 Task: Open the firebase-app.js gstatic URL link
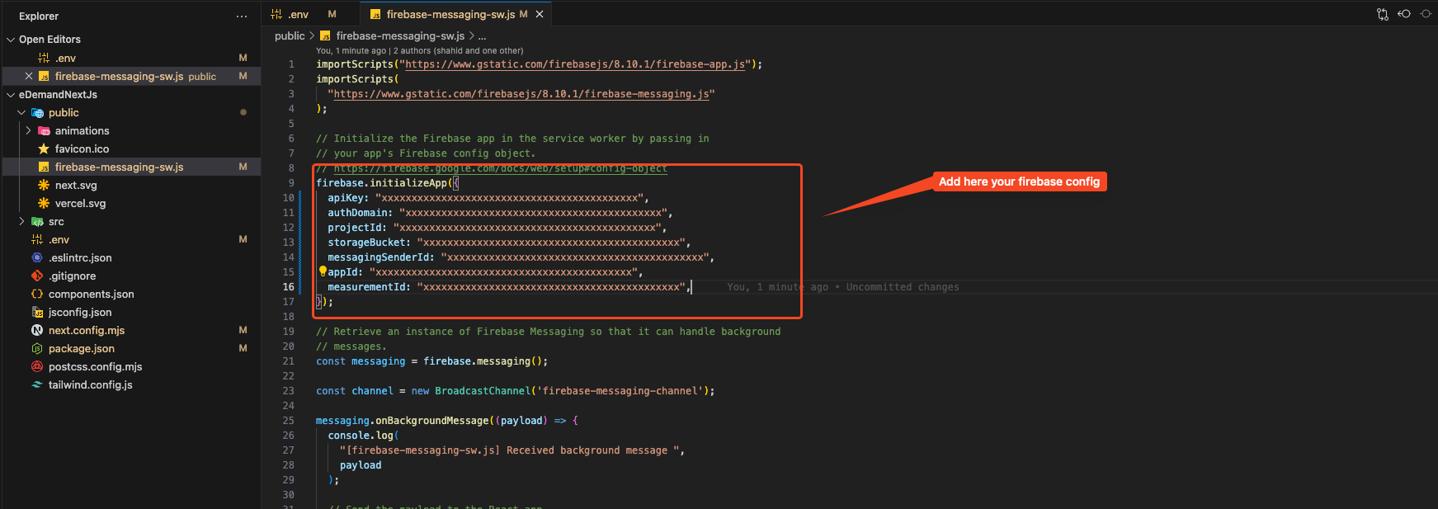tap(575, 64)
